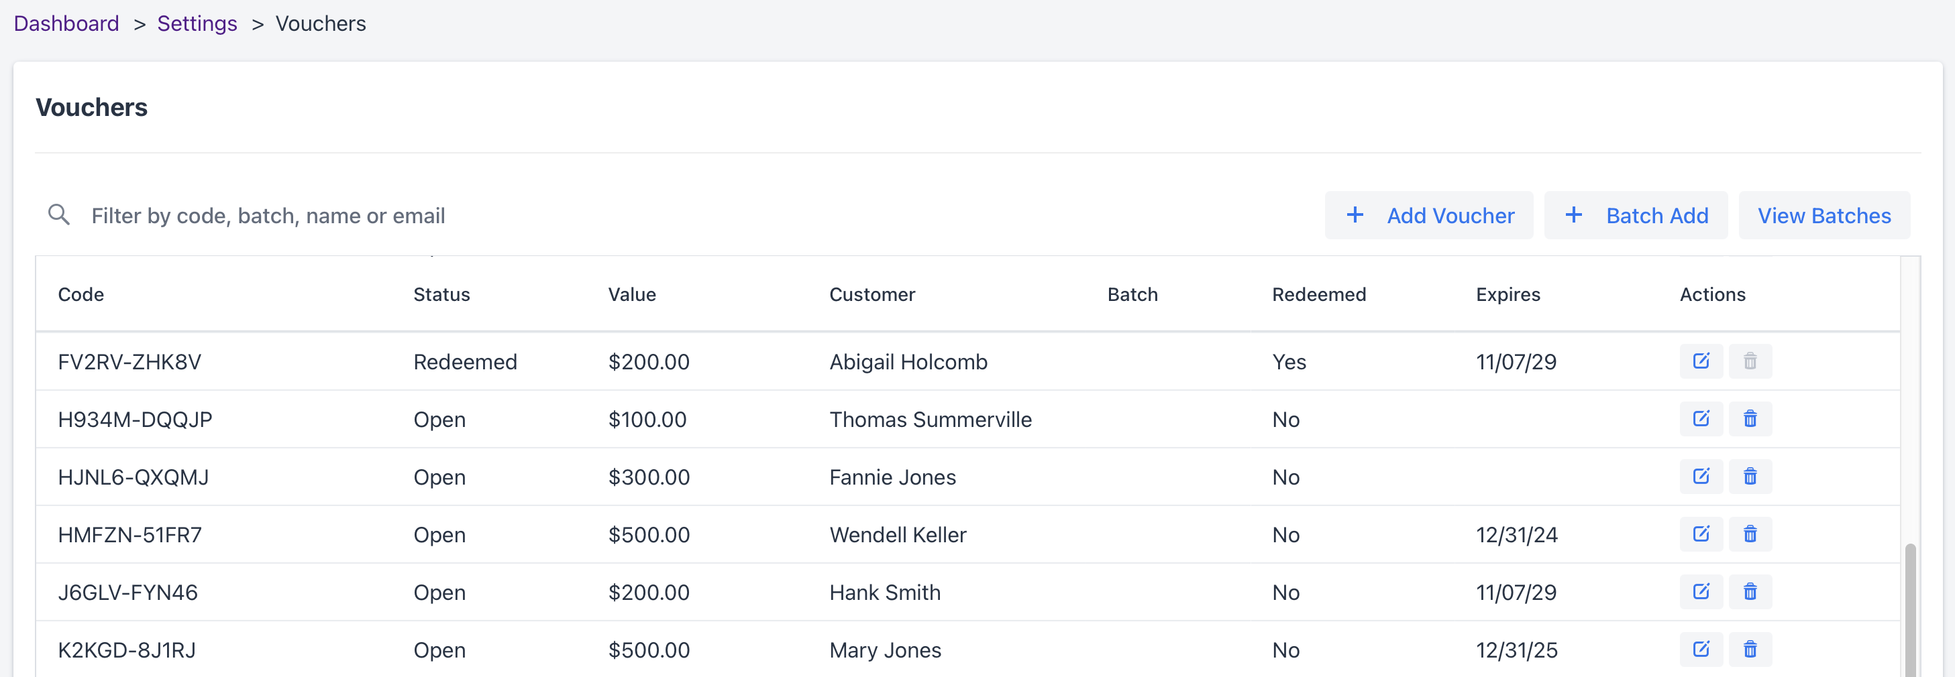Viewport: 1955px width, 677px height.
Task: Click the Redeemed status cell
Action: (465, 361)
